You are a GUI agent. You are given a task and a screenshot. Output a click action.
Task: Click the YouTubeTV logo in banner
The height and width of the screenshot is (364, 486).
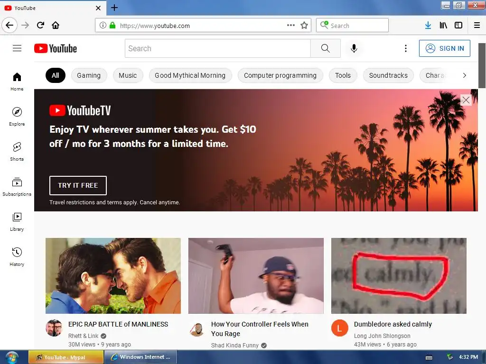(x=80, y=110)
